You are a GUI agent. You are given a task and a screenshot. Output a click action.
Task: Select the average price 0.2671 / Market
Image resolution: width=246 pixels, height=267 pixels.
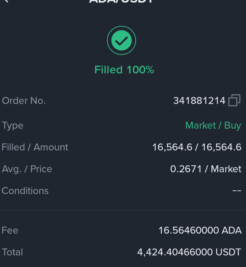pos(206,169)
